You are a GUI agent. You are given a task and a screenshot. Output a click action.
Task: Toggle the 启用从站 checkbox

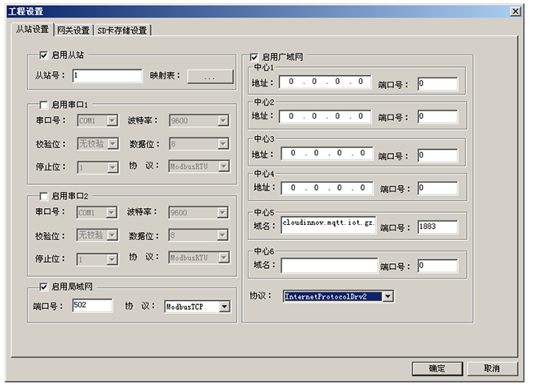coord(44,56)
